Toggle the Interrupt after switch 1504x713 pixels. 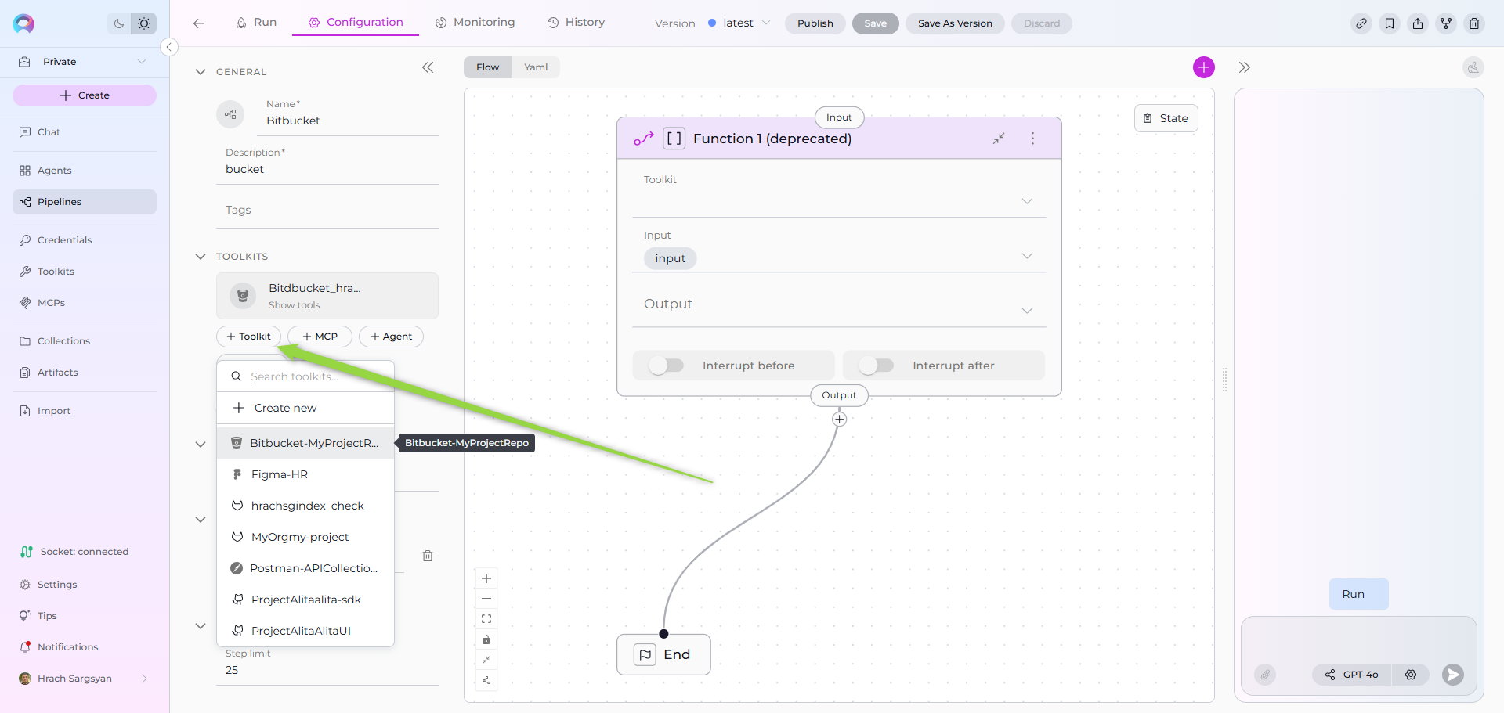tap(876, 366)
